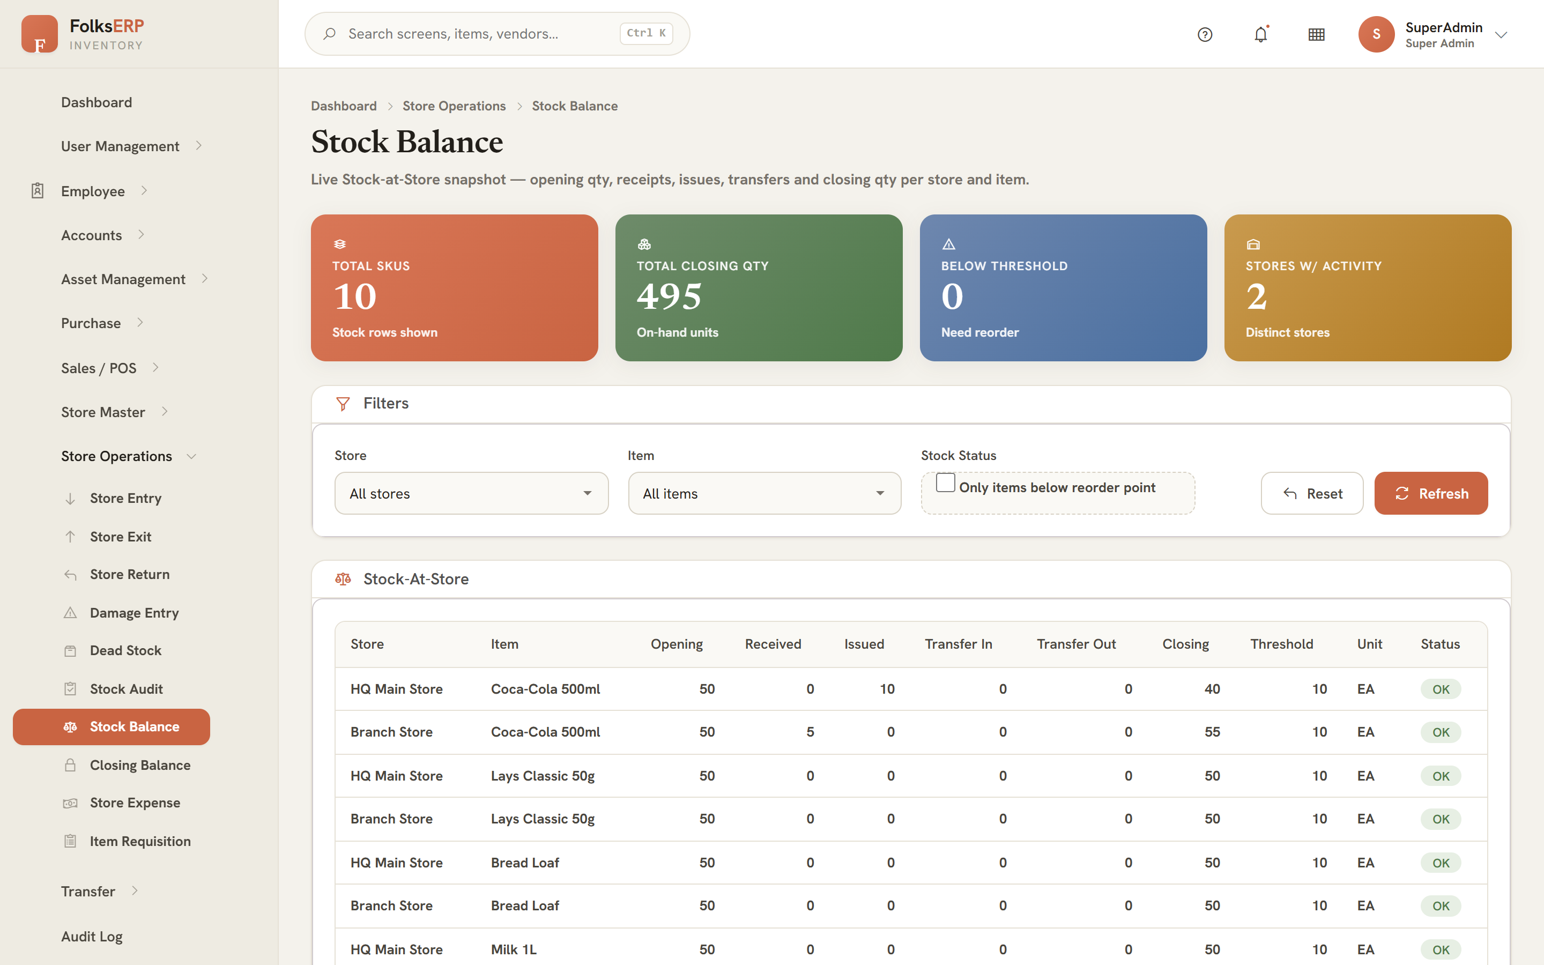Expand the Accounts menu chevron
Viewport: 1544px width, 965px height.
142,235
